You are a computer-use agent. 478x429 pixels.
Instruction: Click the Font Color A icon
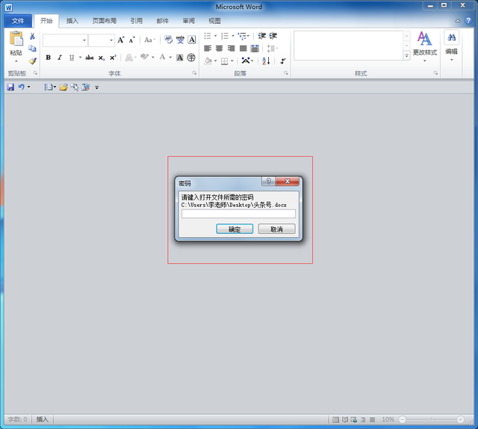[163, 57]
